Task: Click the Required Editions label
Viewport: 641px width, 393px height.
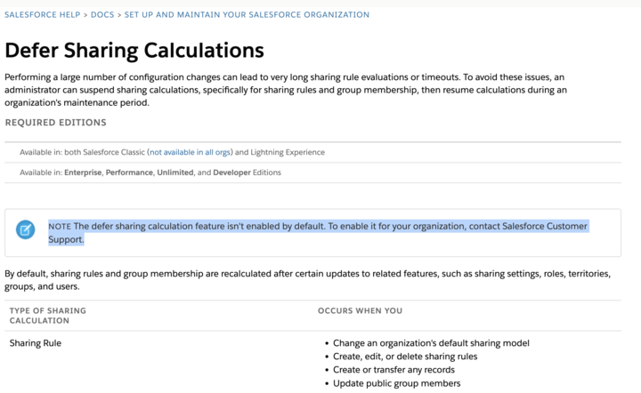Action: tap(55, 123)
